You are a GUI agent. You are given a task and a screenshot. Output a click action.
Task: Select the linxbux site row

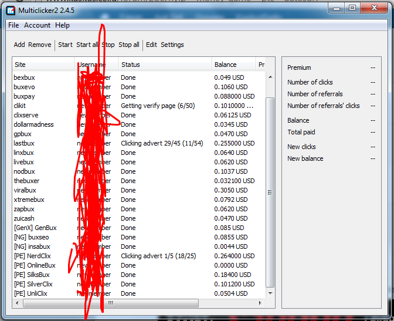click(x=139, y=153)
